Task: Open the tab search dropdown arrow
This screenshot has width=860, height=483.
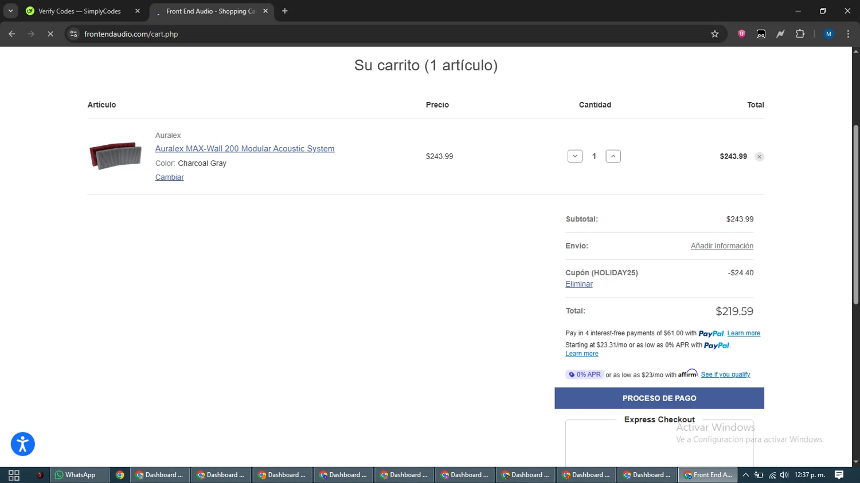Action: coord(10,11)
